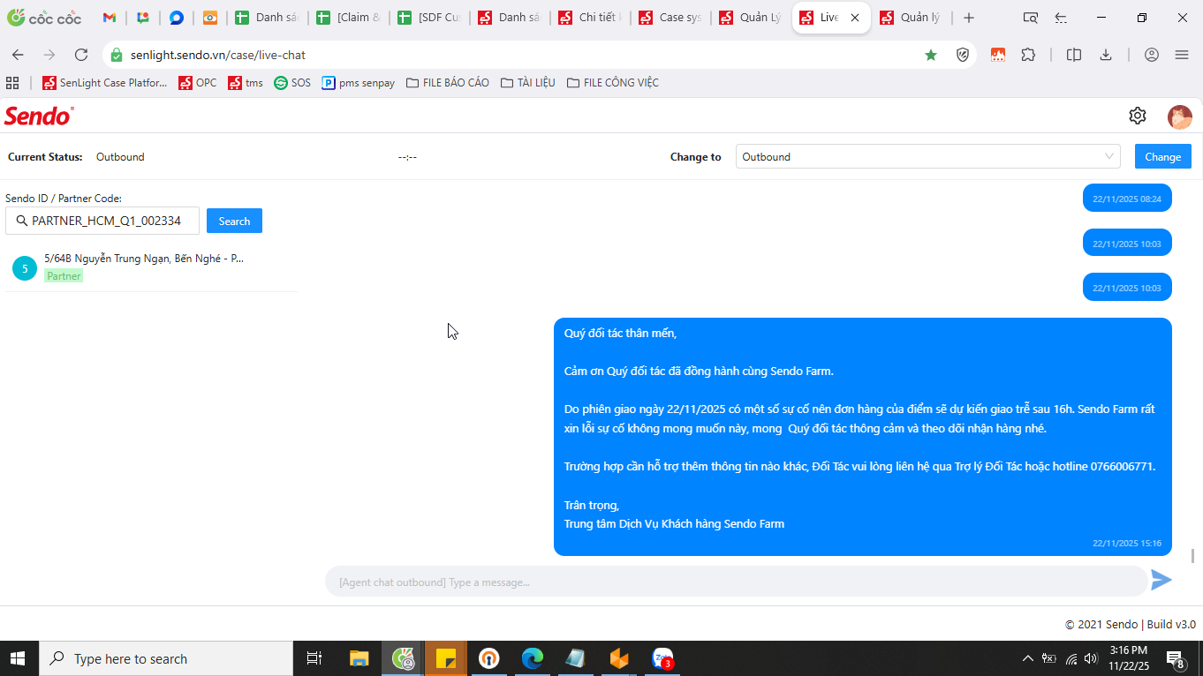Viewport: 1203px width, 676px height.
Task: Open the TÀI LIỆU bookmark folder
Action: [527, 83]
